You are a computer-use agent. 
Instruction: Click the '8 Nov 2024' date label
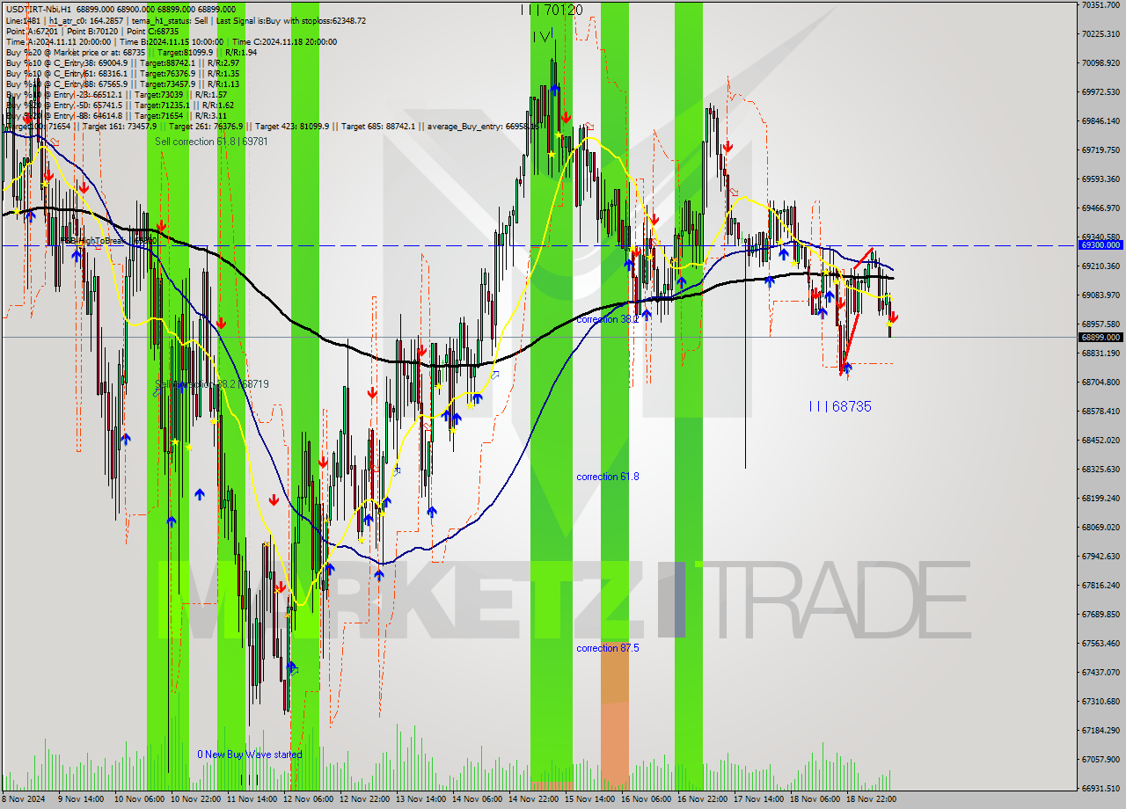(x=24, y=799)
